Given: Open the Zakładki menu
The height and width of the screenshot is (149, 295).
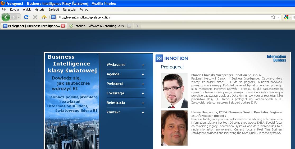Looking at the screenshot, I should [54, 10].
